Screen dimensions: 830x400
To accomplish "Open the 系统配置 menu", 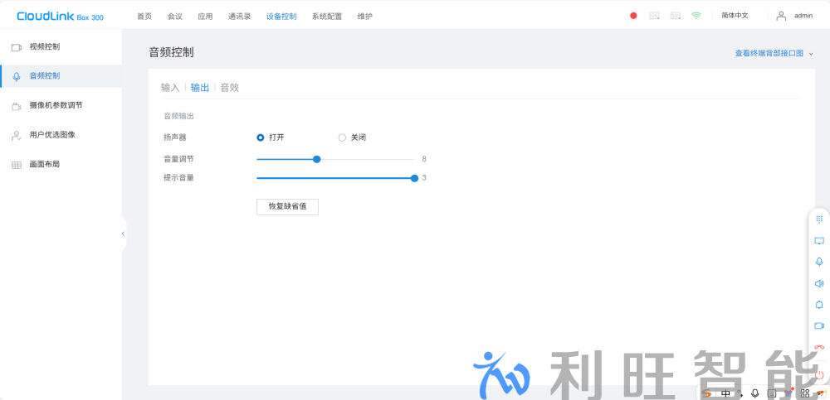I will 326,17.
